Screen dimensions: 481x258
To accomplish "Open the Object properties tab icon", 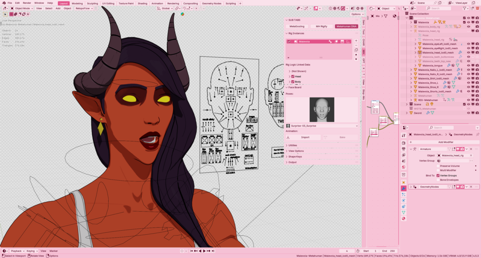I will pos(403,183).
